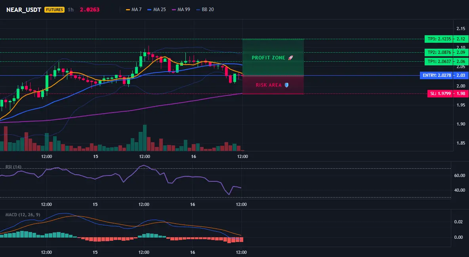Screen dimensions: 469x257
Task: Toggle the MA 7 legend item
Action: (134, 10)
